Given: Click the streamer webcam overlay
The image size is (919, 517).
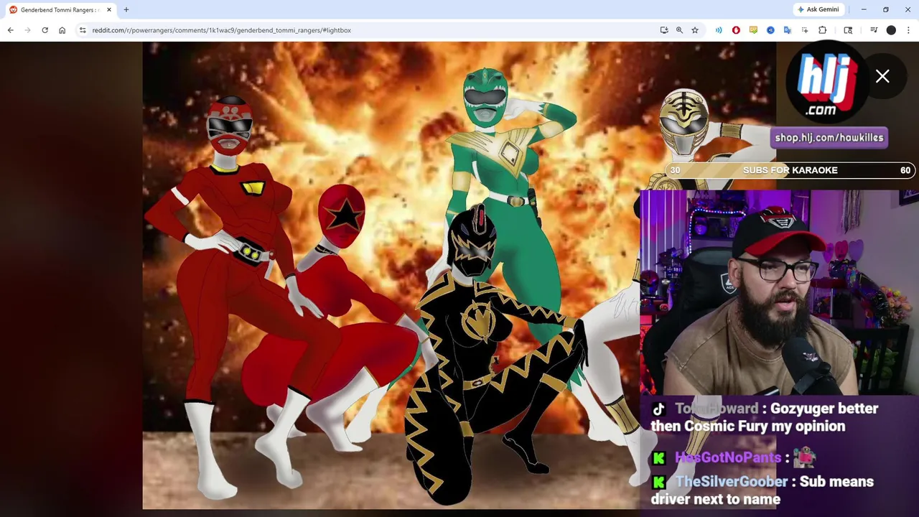Looking at the screenshot, I should click(779, 293).
